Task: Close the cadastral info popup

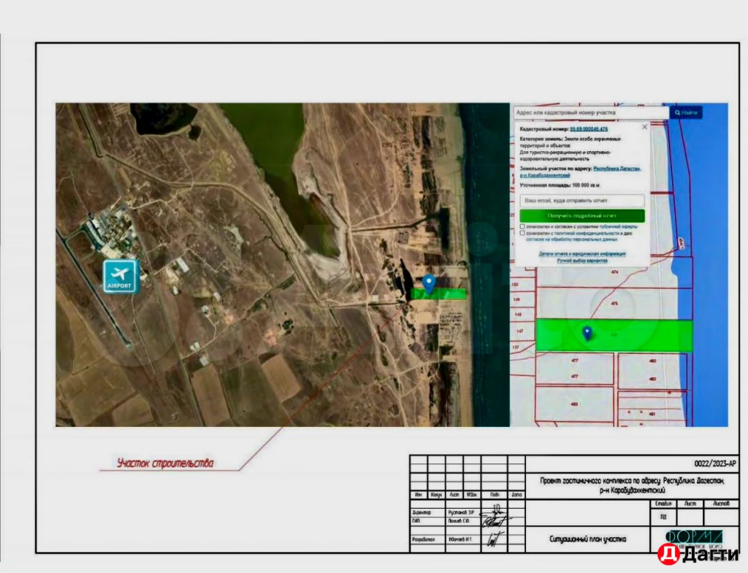Action: click(x=644, y=127)
